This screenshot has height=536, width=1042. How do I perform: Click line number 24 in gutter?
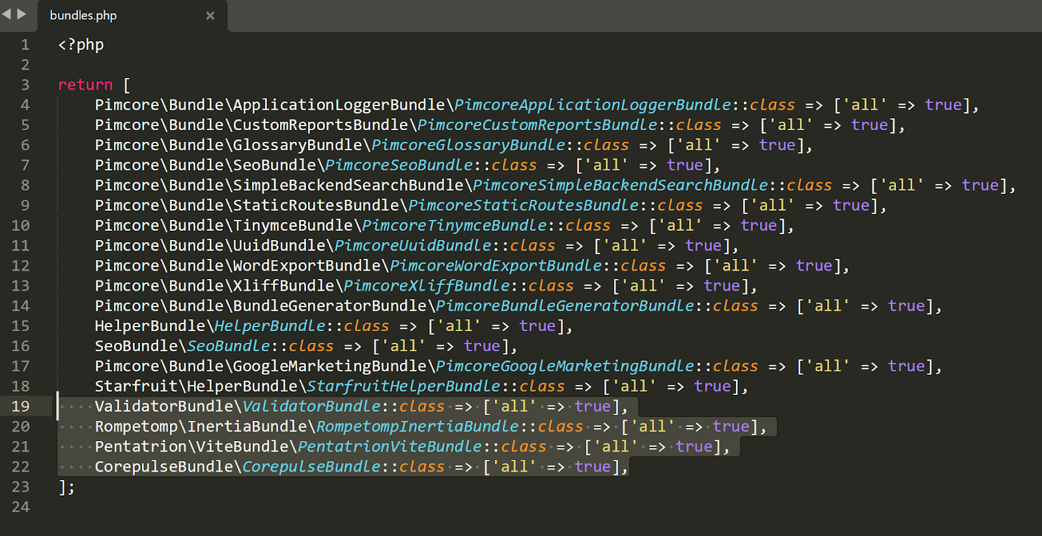(21, 507)
